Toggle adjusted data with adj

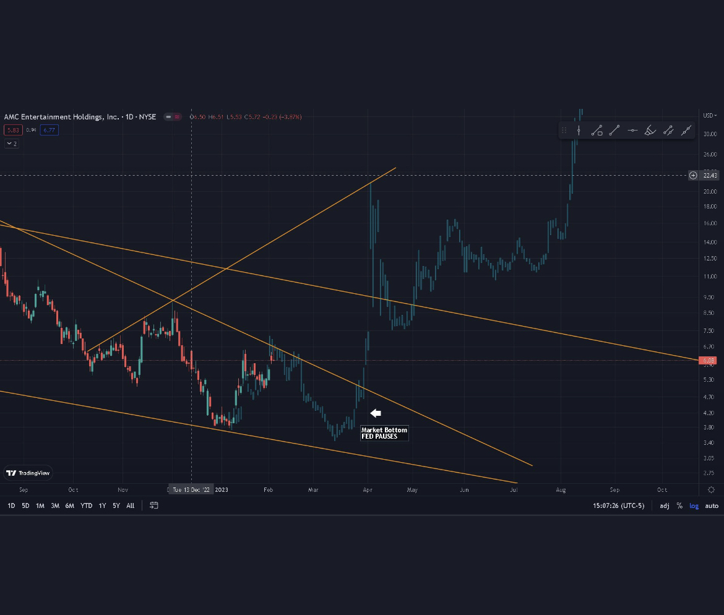665,505
